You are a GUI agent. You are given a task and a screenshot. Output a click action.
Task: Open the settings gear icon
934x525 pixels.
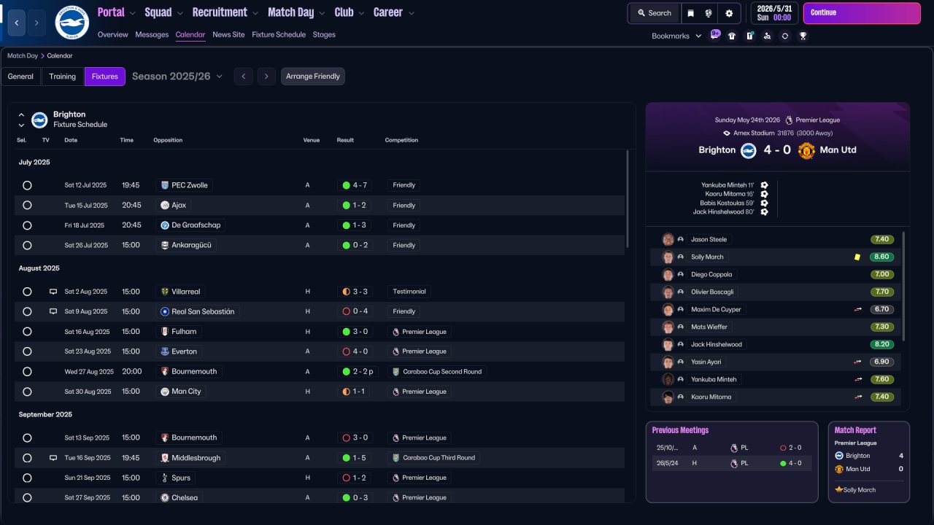point(729,13)
